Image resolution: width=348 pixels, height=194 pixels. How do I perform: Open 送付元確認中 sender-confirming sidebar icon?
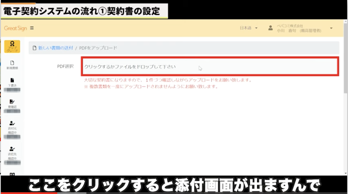click(x=12, y=124)
